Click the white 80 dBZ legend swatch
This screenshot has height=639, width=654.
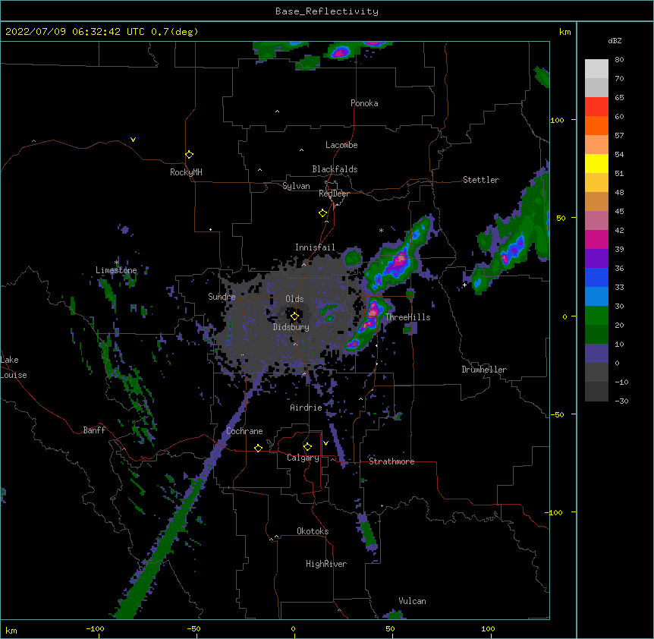pos(596,69)
